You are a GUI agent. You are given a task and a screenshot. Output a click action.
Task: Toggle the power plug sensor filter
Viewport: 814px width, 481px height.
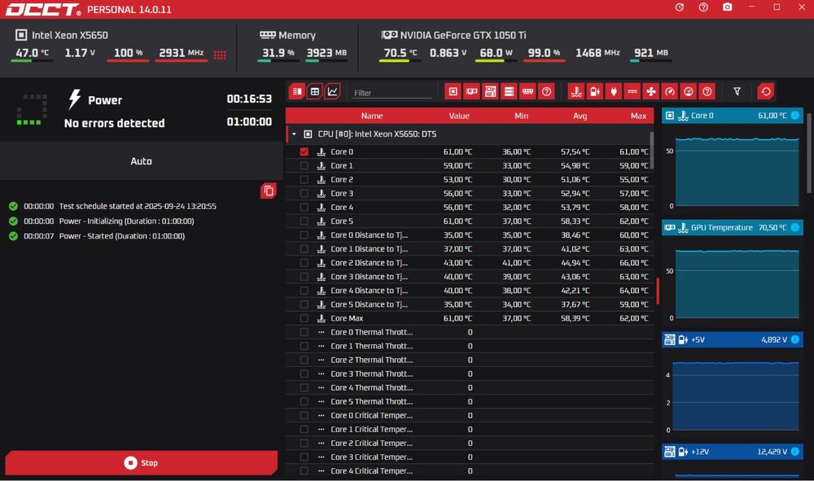[614, 92]
